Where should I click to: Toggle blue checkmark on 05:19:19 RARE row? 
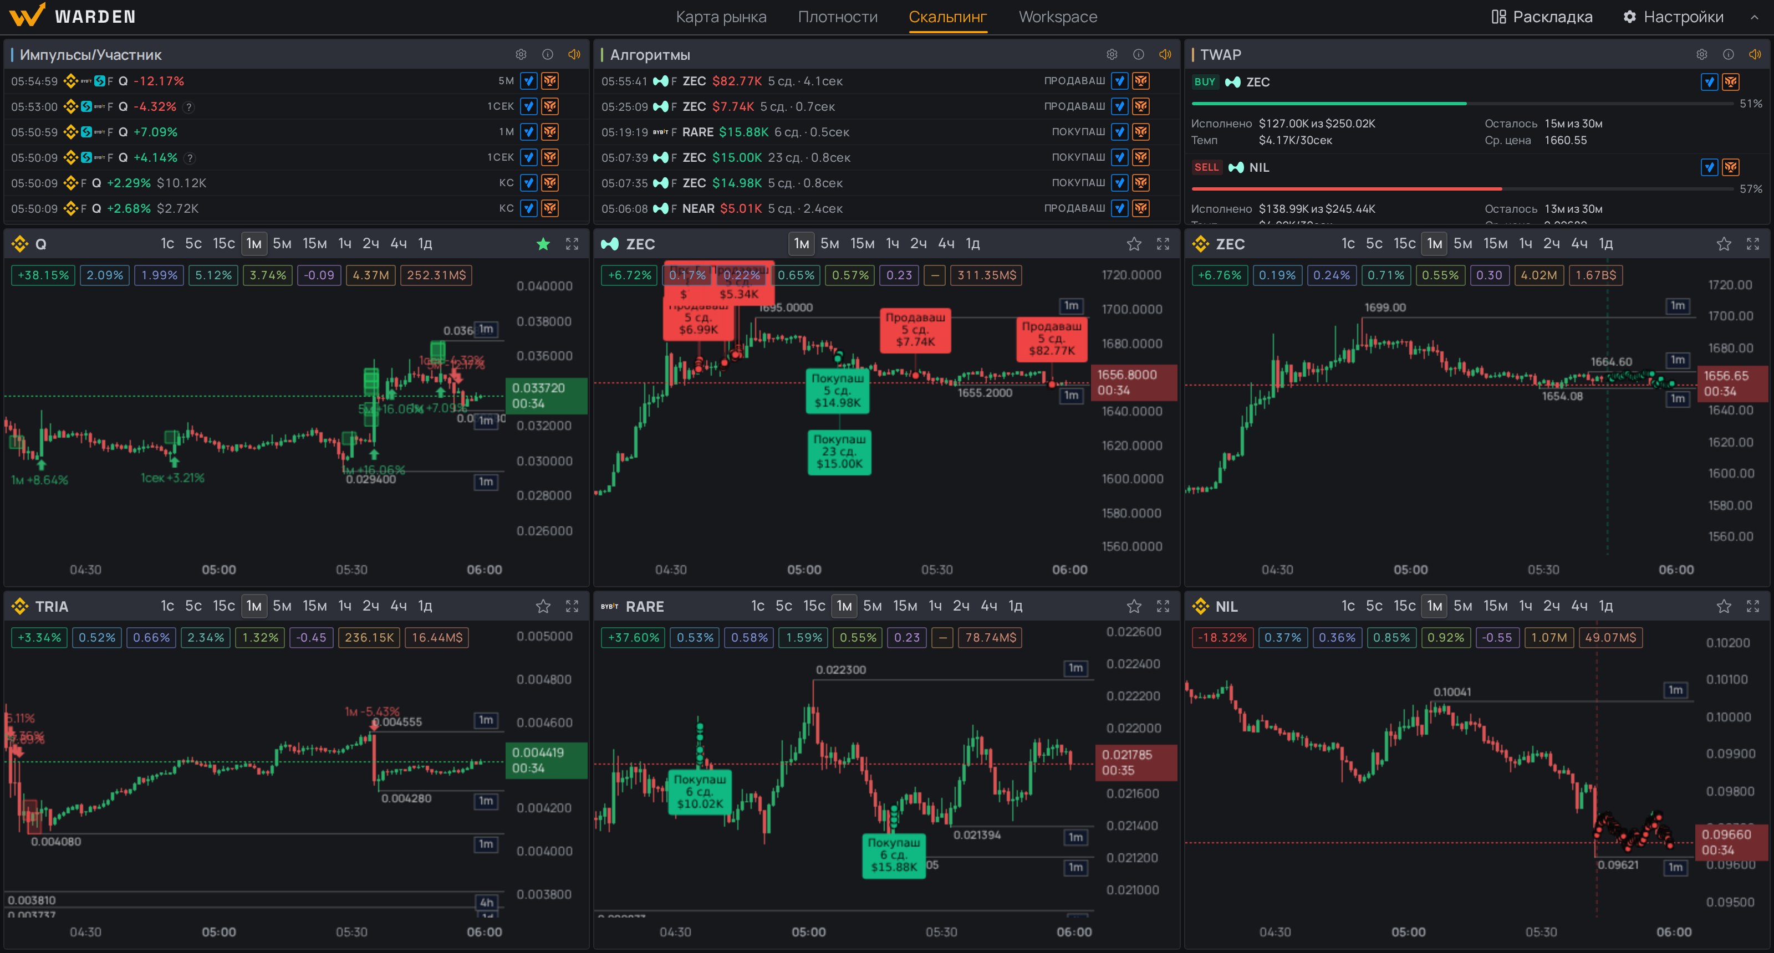[1120, 132]
